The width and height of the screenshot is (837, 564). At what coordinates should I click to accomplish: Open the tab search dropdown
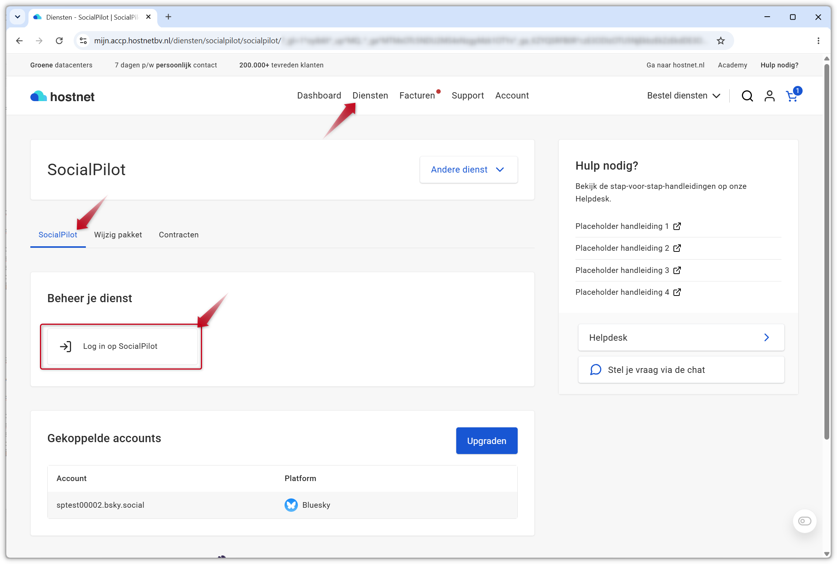click(17, 17)
